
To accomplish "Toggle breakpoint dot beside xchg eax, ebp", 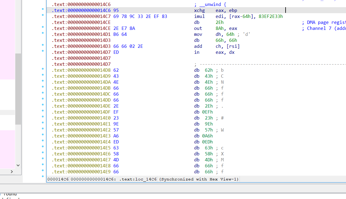I will (x=43, y=10).
